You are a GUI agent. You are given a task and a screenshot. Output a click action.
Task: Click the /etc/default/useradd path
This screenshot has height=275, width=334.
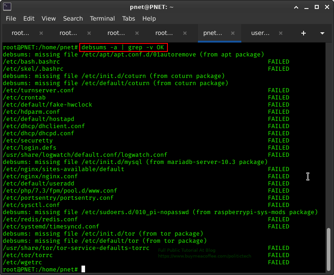pos(39,183)
